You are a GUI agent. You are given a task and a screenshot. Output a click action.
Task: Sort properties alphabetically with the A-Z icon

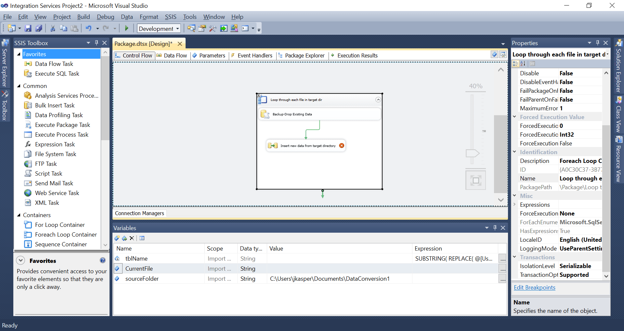coord(523,64)
